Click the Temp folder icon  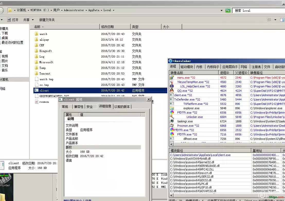point(36,68)
